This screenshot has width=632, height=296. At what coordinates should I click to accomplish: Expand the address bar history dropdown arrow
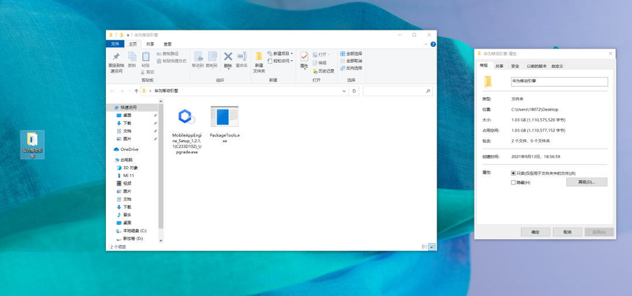(344, 91)
